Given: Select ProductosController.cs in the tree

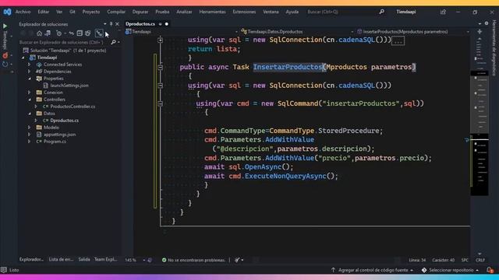Looking at the screenshot, I should click(x=73, y=107).
